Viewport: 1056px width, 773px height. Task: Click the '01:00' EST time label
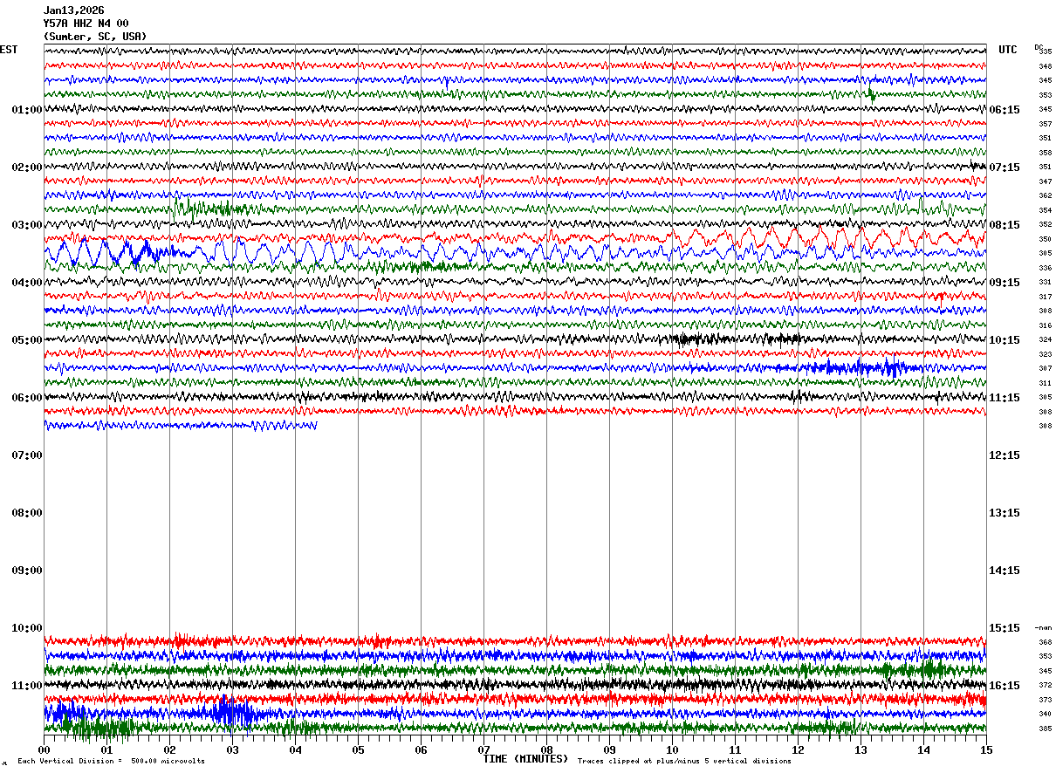click(27, 110)
